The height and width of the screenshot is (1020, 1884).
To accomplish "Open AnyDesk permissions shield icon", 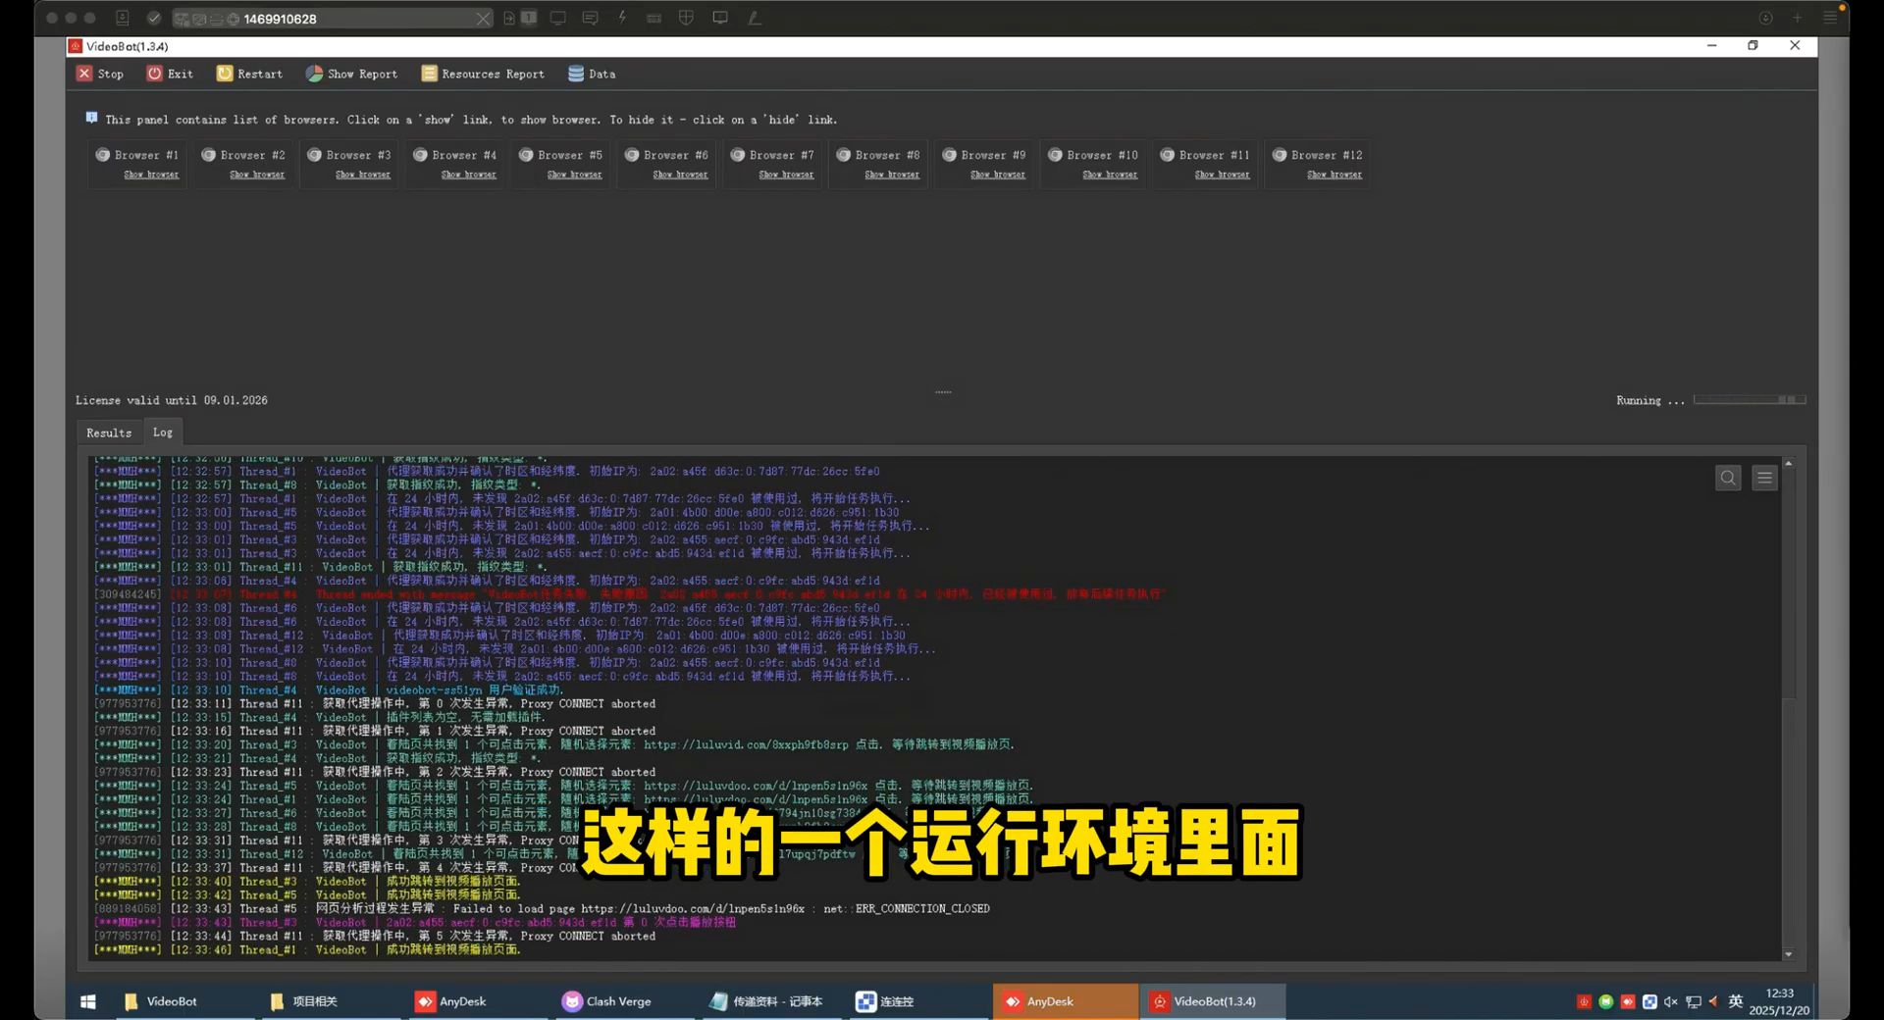I will 686,18.
